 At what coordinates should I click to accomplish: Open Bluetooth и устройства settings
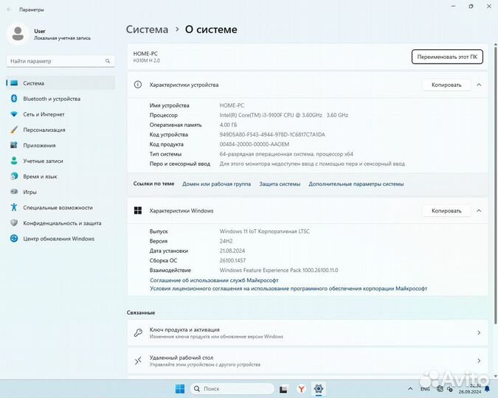point(60,99)
